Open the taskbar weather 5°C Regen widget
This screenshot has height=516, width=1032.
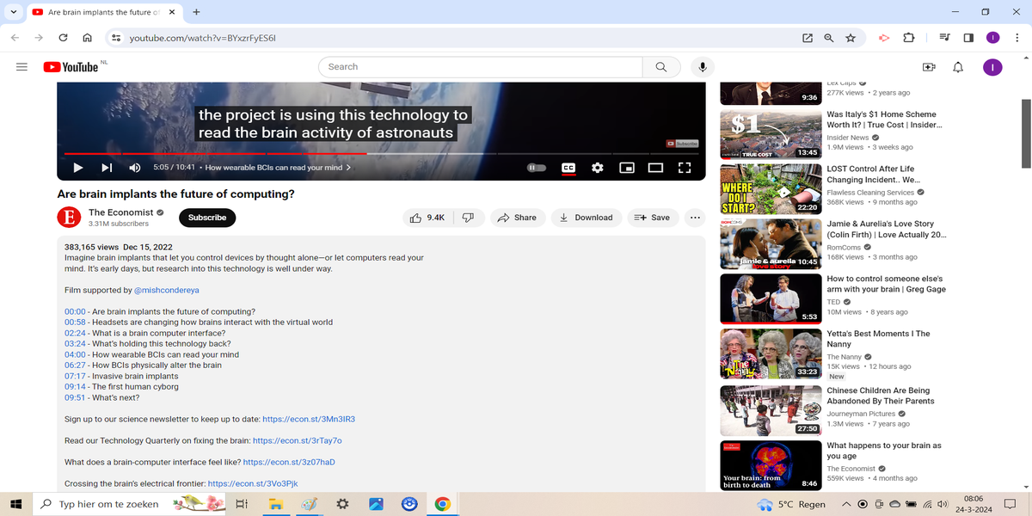pos(790,504)
